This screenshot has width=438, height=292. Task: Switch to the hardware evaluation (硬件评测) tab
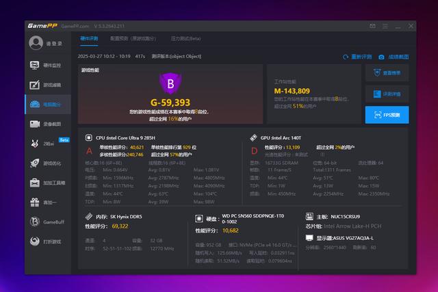pyautogui.click(x=89, y=38)
